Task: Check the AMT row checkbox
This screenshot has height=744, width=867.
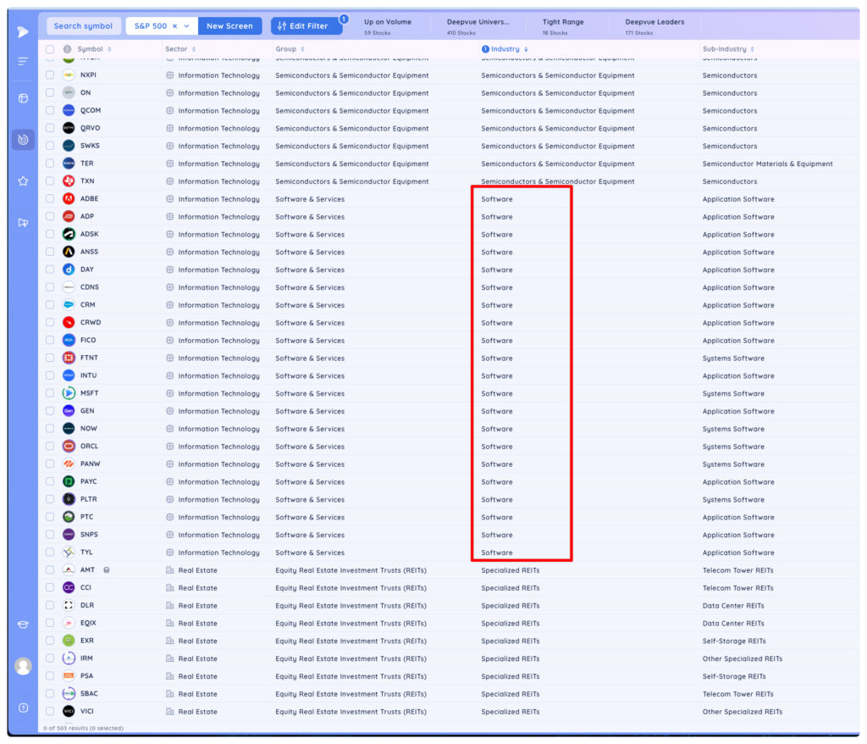Action: tap(50, 569)
